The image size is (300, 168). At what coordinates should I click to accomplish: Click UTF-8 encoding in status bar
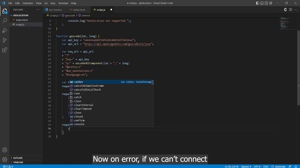[257, 167]
